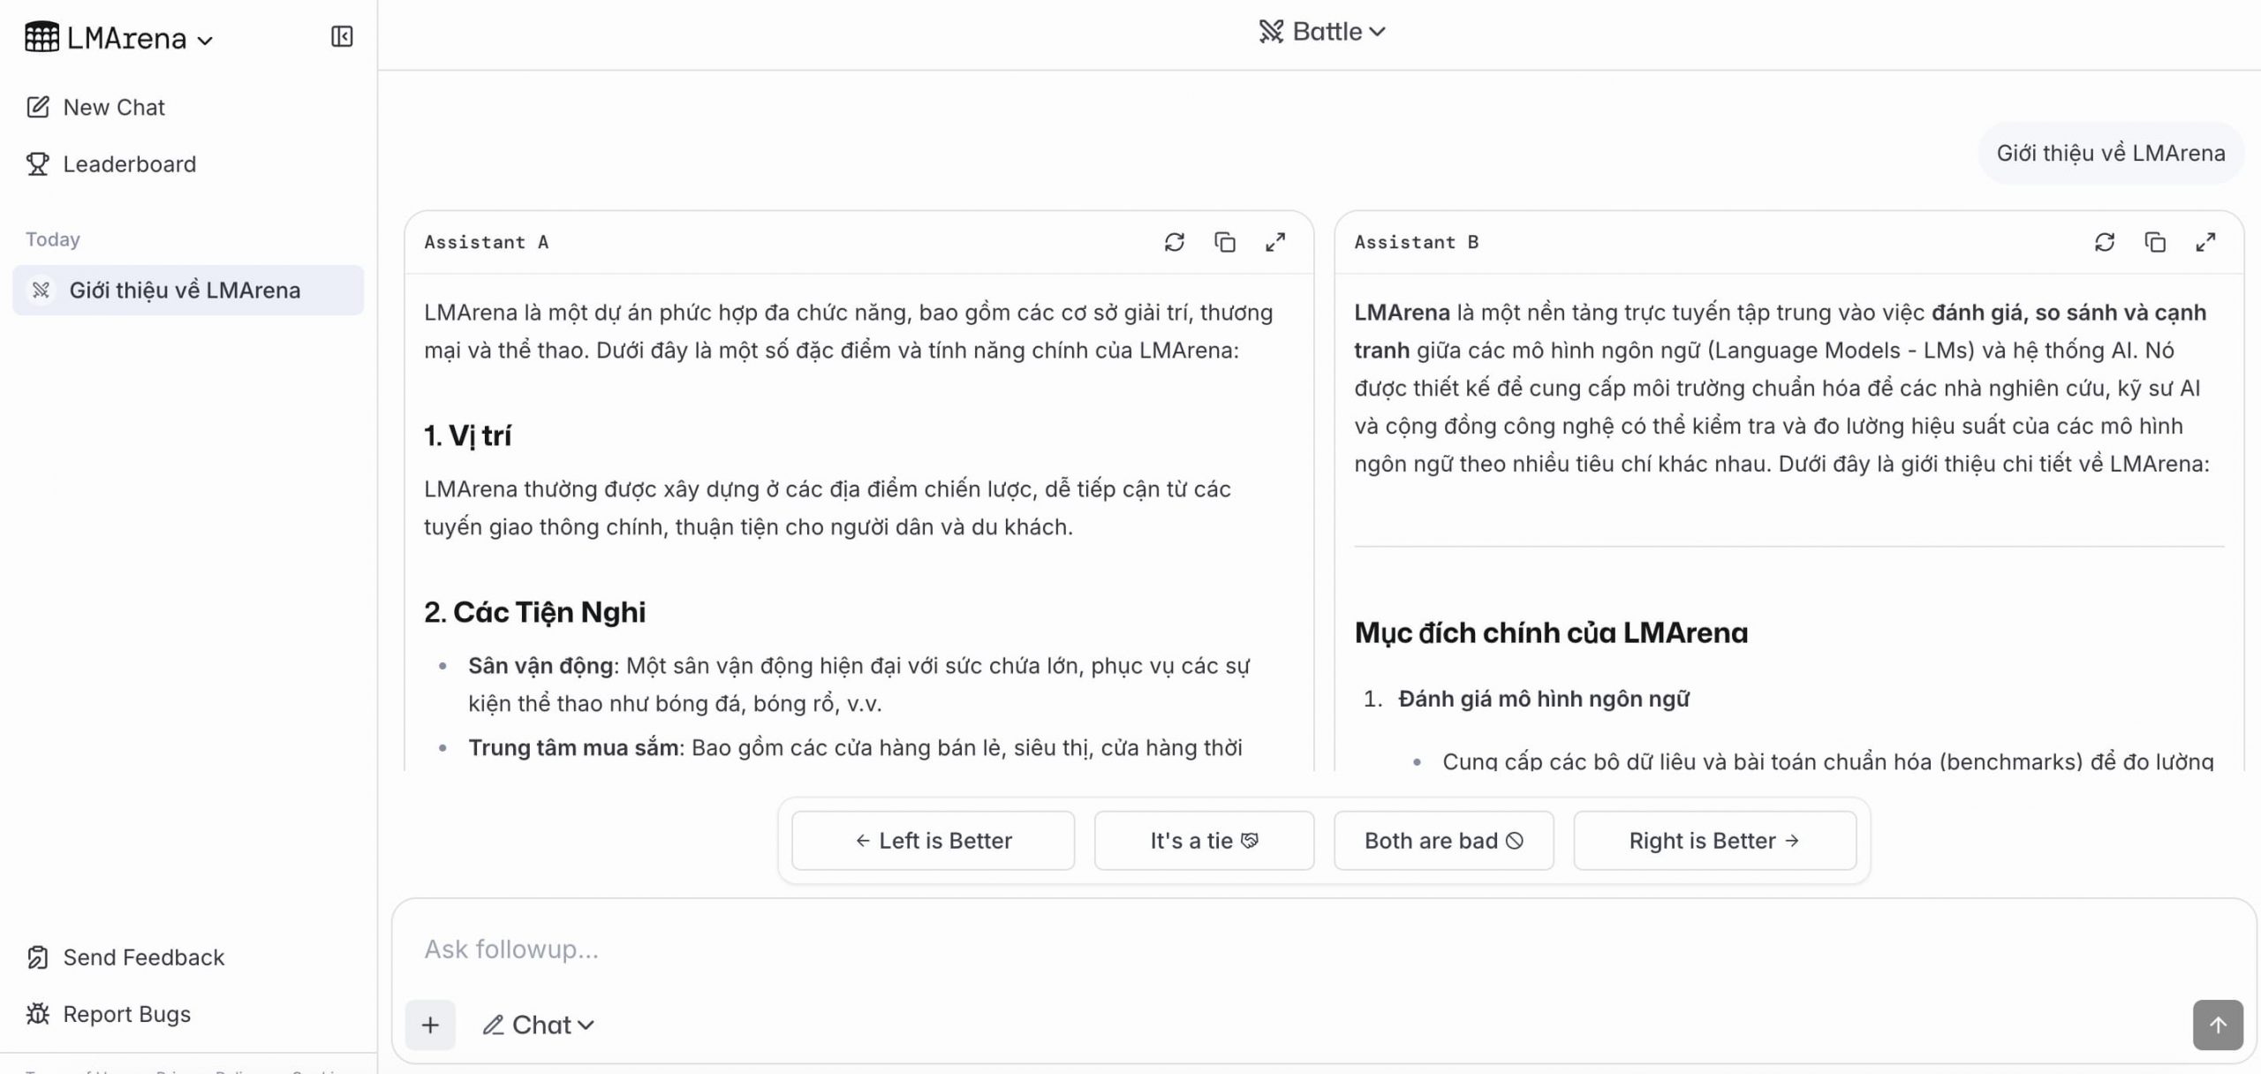Open Report Bugs
The height and width of the screenshot is (1074, 2261).
click(x=109, y=1014)
